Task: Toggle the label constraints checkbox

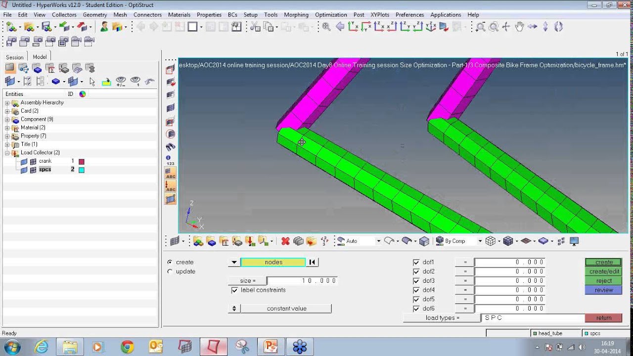Action: (234, 290)
